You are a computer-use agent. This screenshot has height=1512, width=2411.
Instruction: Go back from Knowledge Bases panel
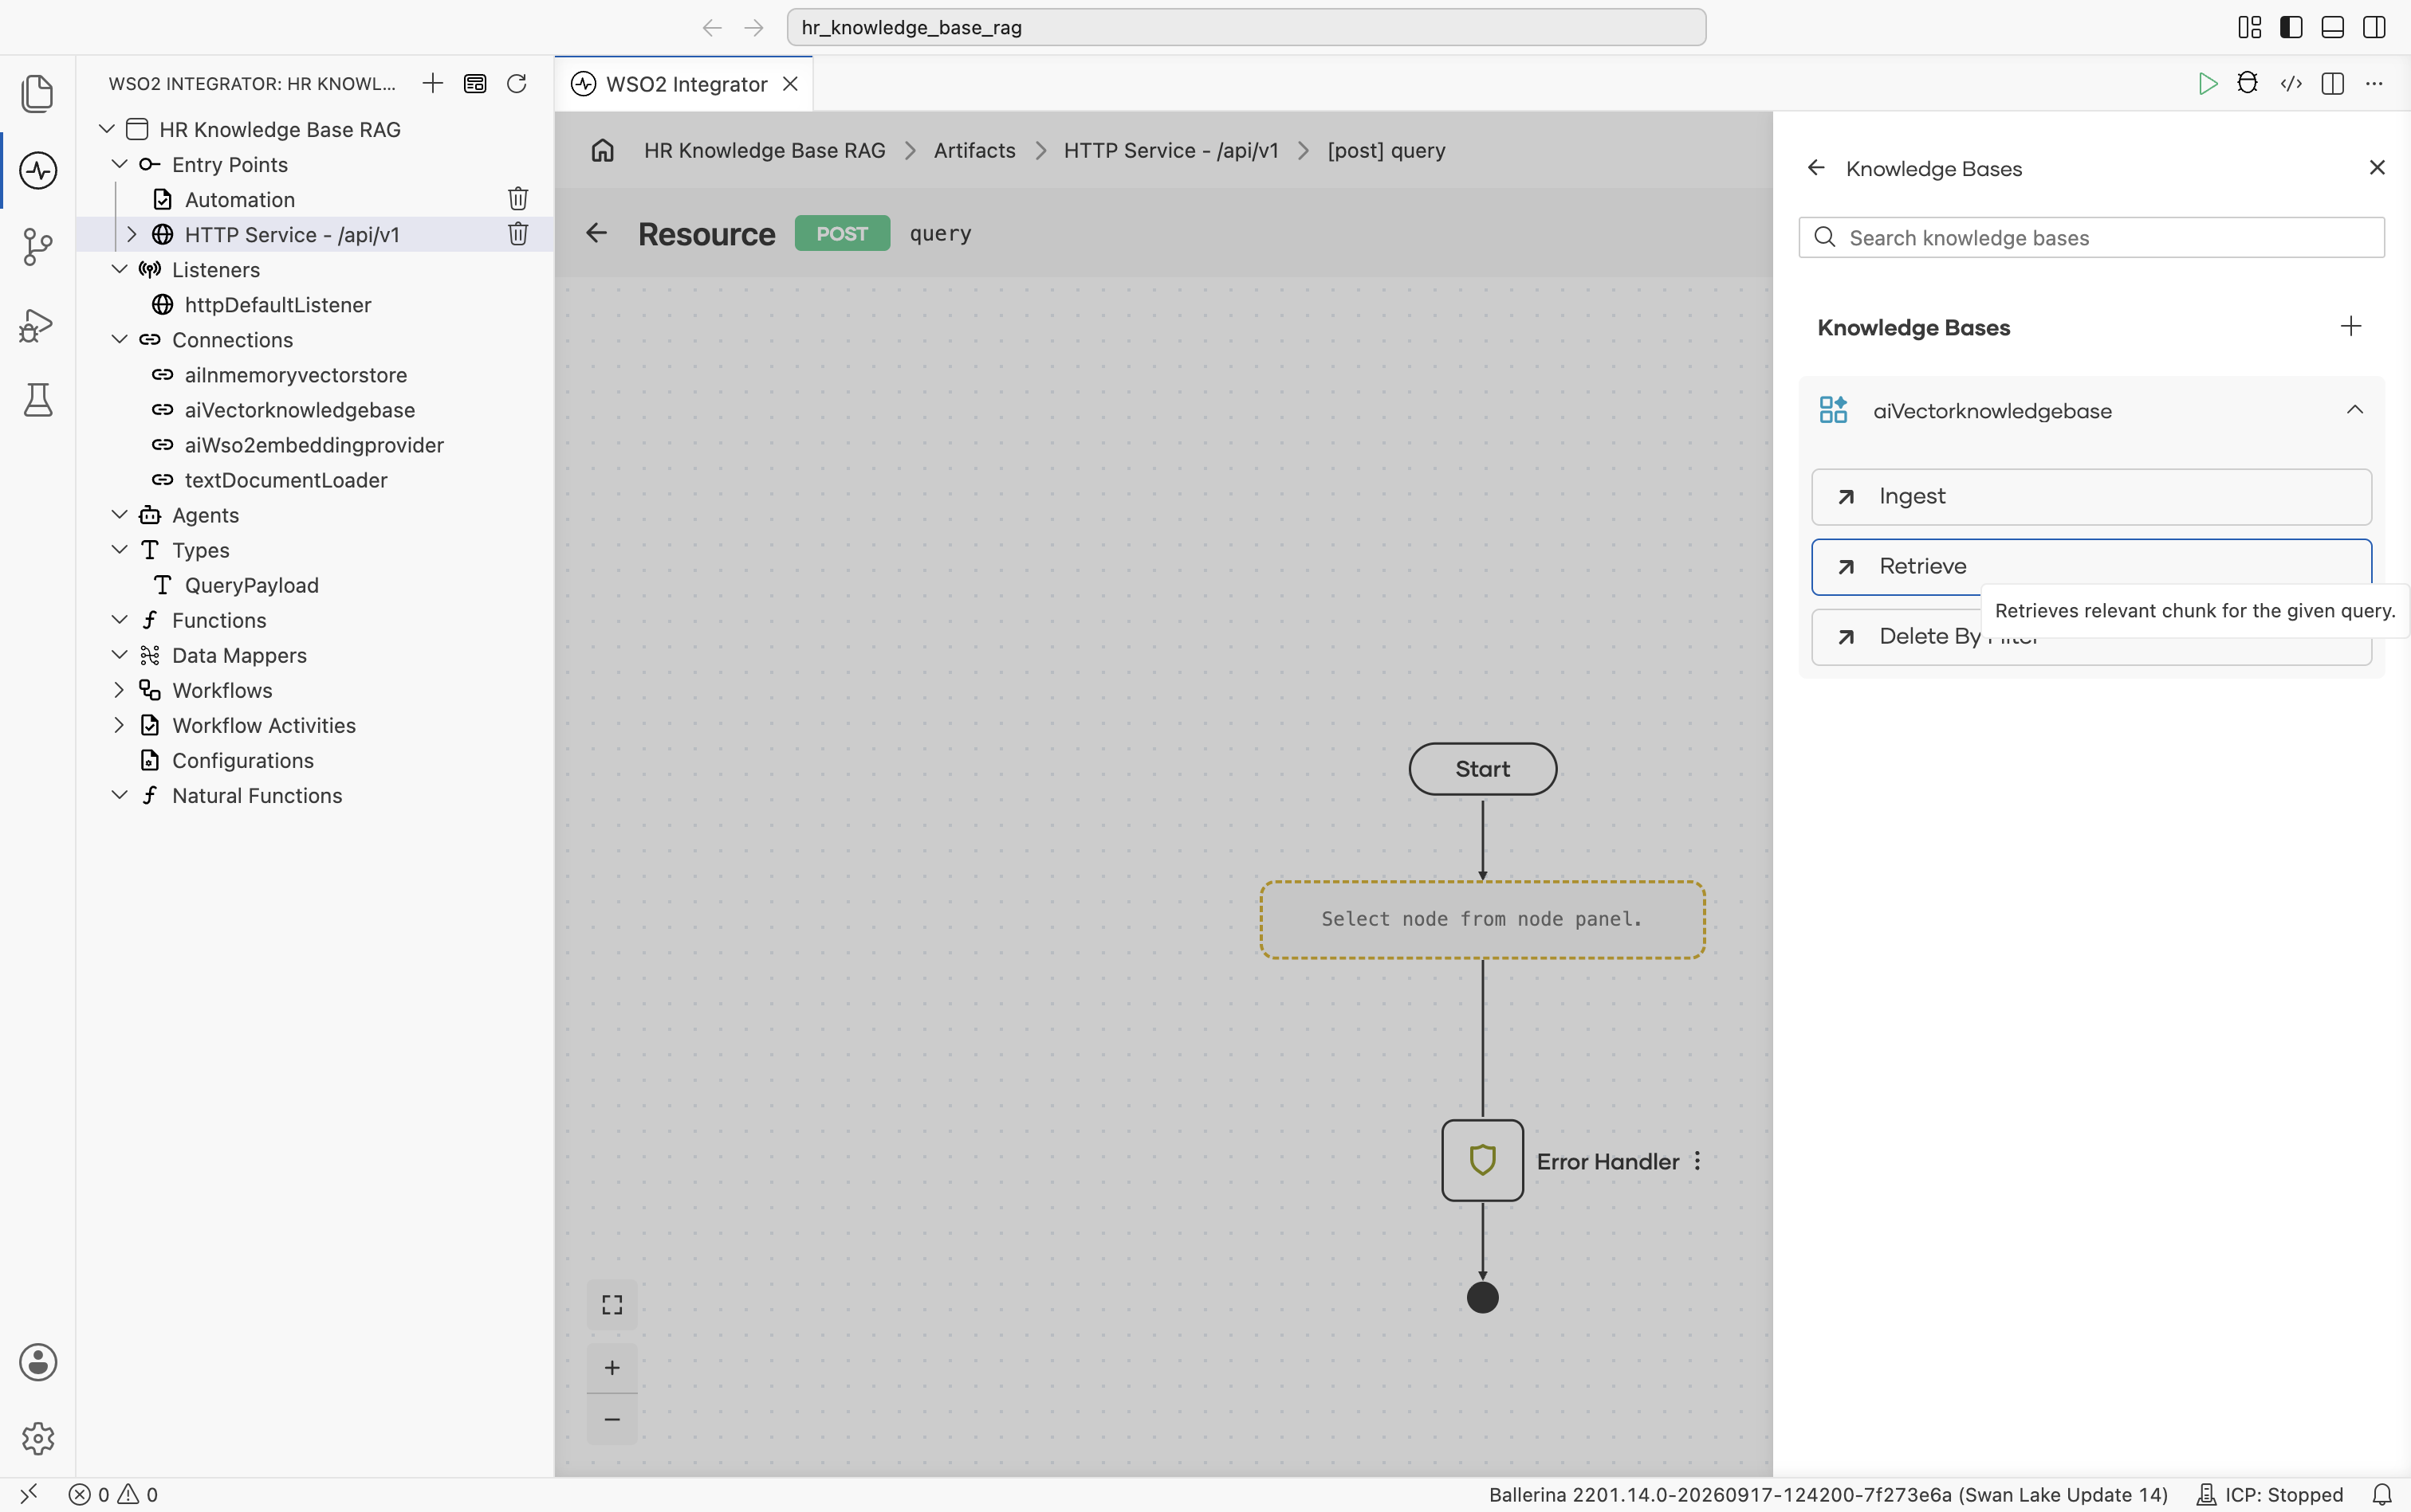pyautogui.click(x=1816, y=168)
